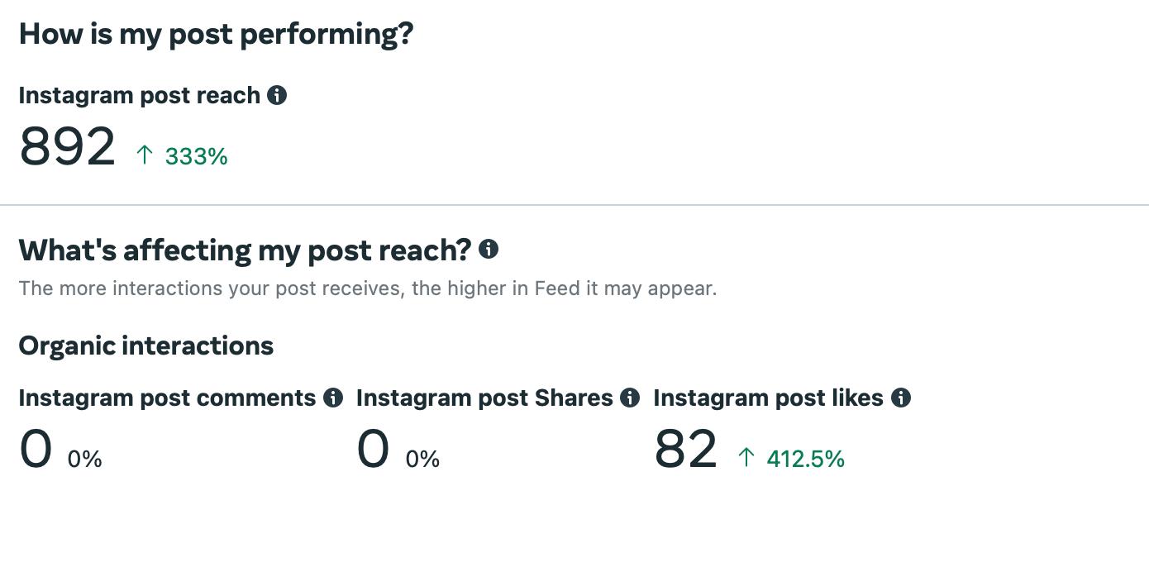Click the 0% change under Shares

pyautogui.click(x=422, y=460)
